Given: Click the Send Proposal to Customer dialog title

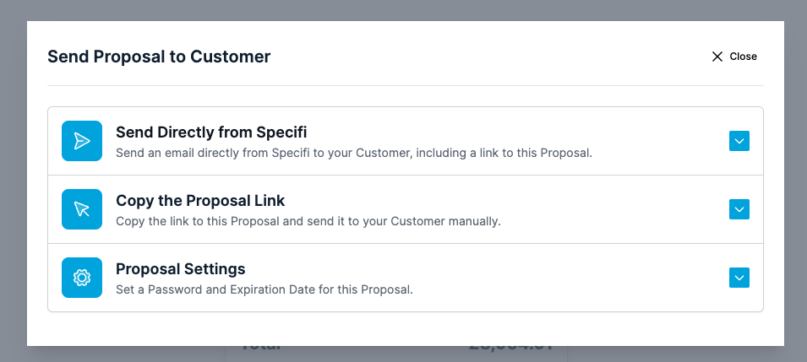Looking at the screenshot, I should pyautogui.click(x=159, y=57).
